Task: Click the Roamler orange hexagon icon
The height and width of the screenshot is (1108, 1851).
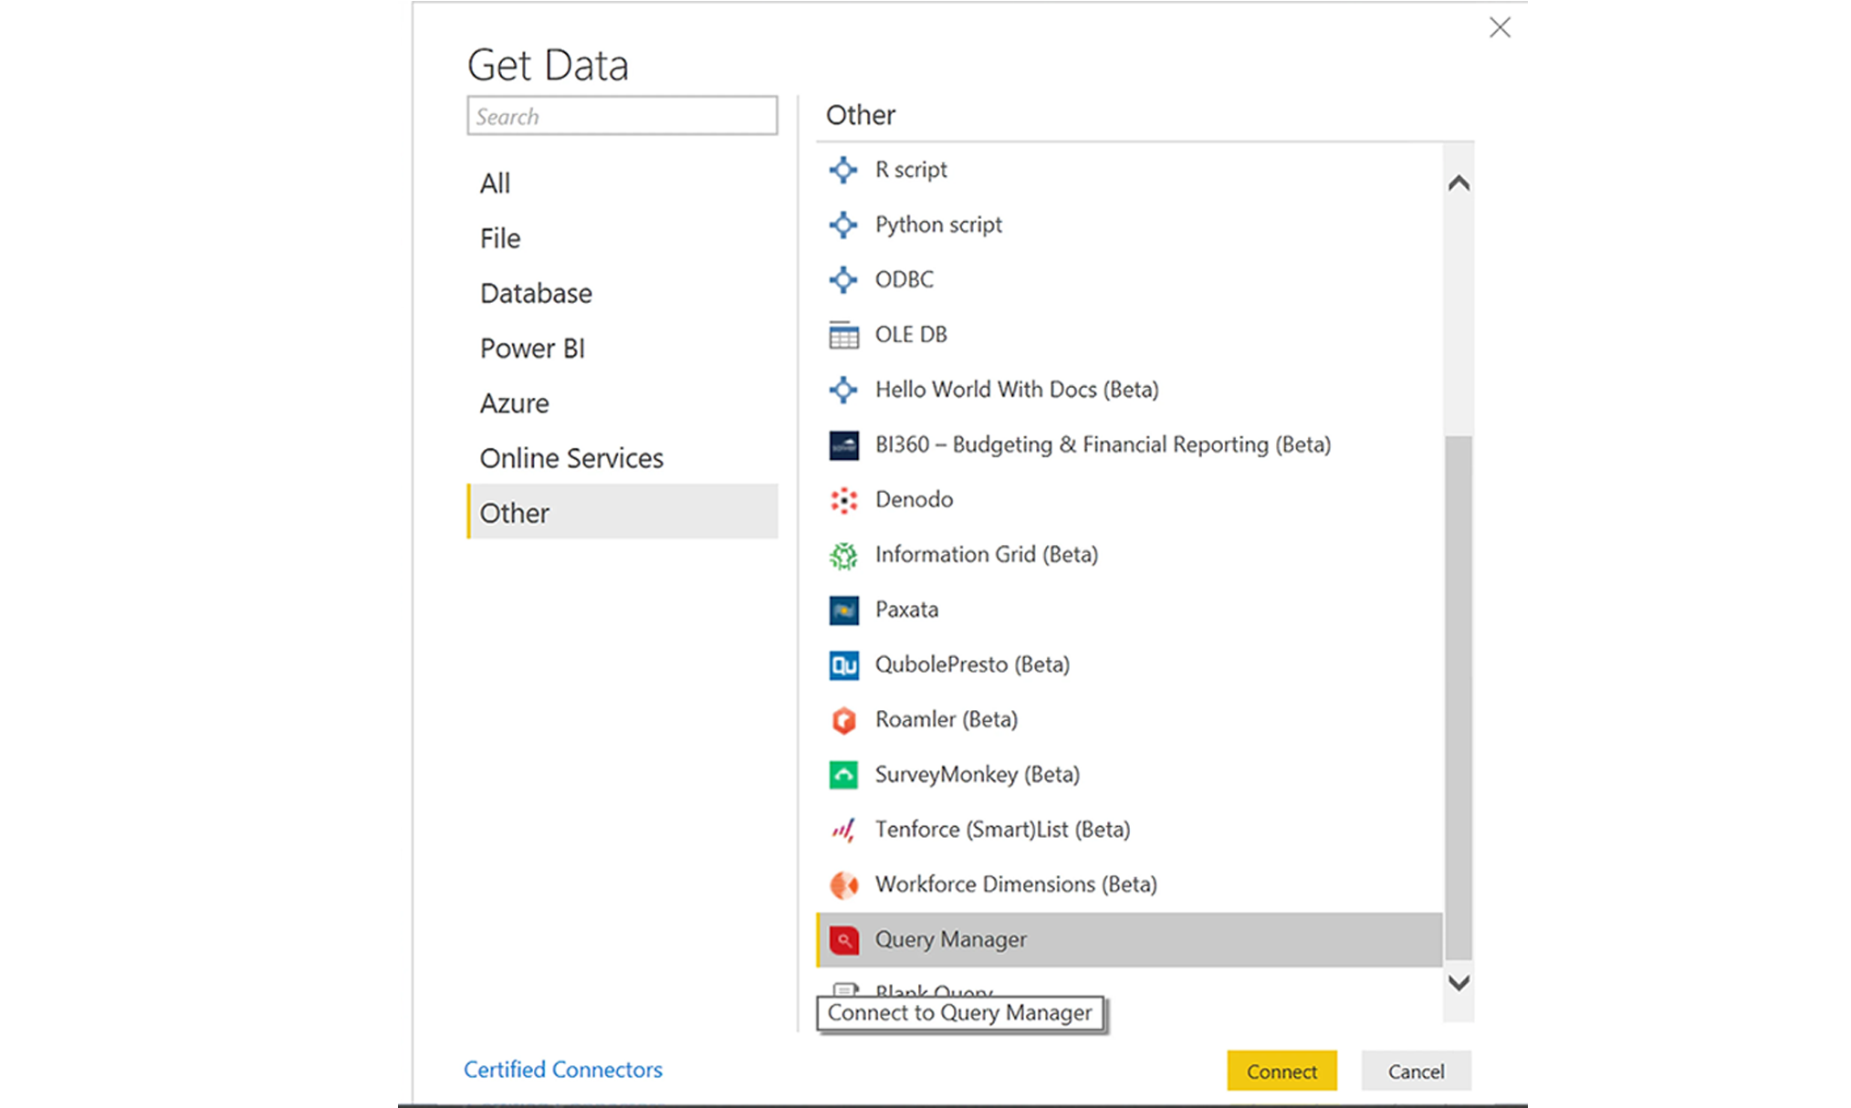Action: (x=843, y=720)
